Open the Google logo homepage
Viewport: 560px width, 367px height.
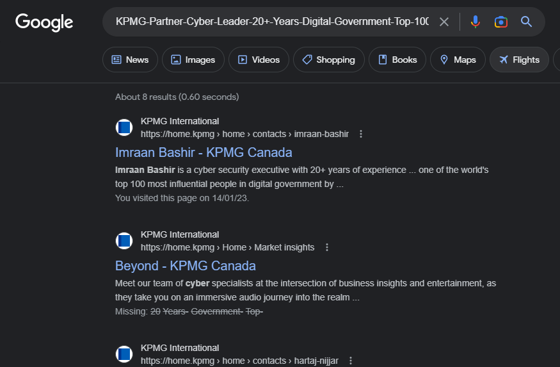[44, 22]
